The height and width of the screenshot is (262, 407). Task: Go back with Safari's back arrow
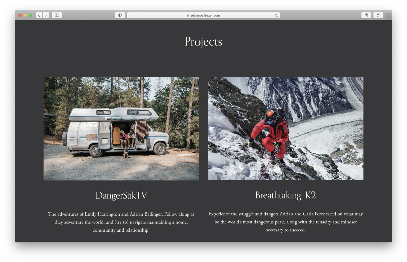tap(39, 15)
